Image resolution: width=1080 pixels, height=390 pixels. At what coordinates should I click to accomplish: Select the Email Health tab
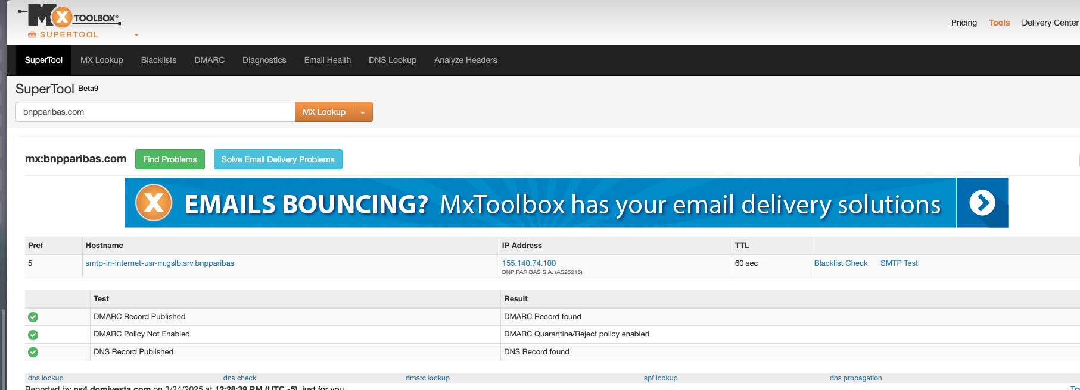328,60
